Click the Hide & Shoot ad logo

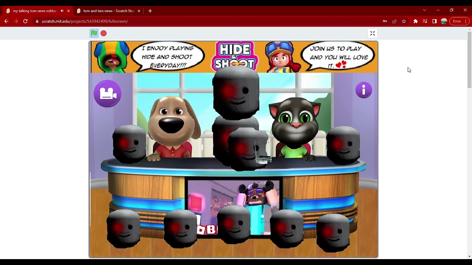[x=235, y=56]
